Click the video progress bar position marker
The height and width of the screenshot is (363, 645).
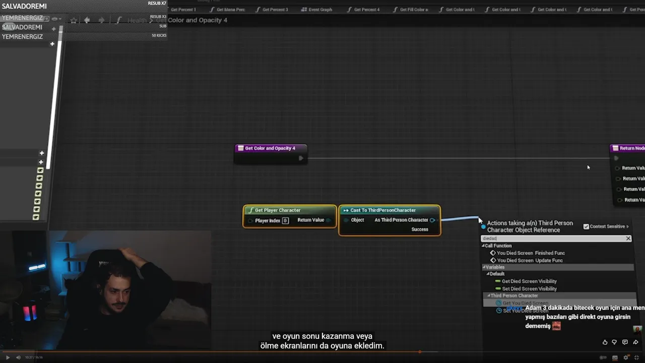(x=420, y=352)
